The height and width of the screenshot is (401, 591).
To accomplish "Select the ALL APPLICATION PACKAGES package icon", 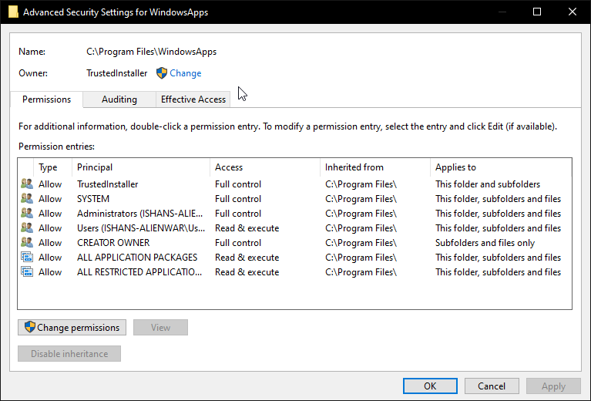I will [x=27, y=258].
